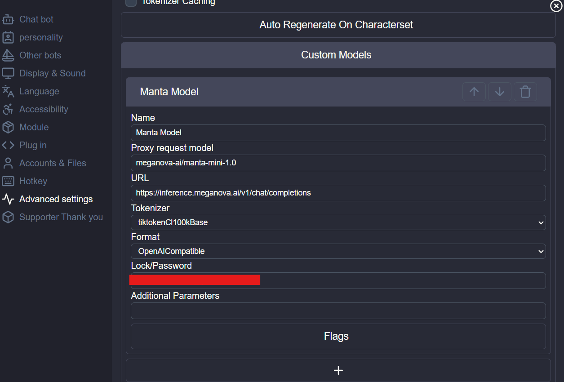Open the personality settings section
The image size is (564, 382).
[40, 37]
